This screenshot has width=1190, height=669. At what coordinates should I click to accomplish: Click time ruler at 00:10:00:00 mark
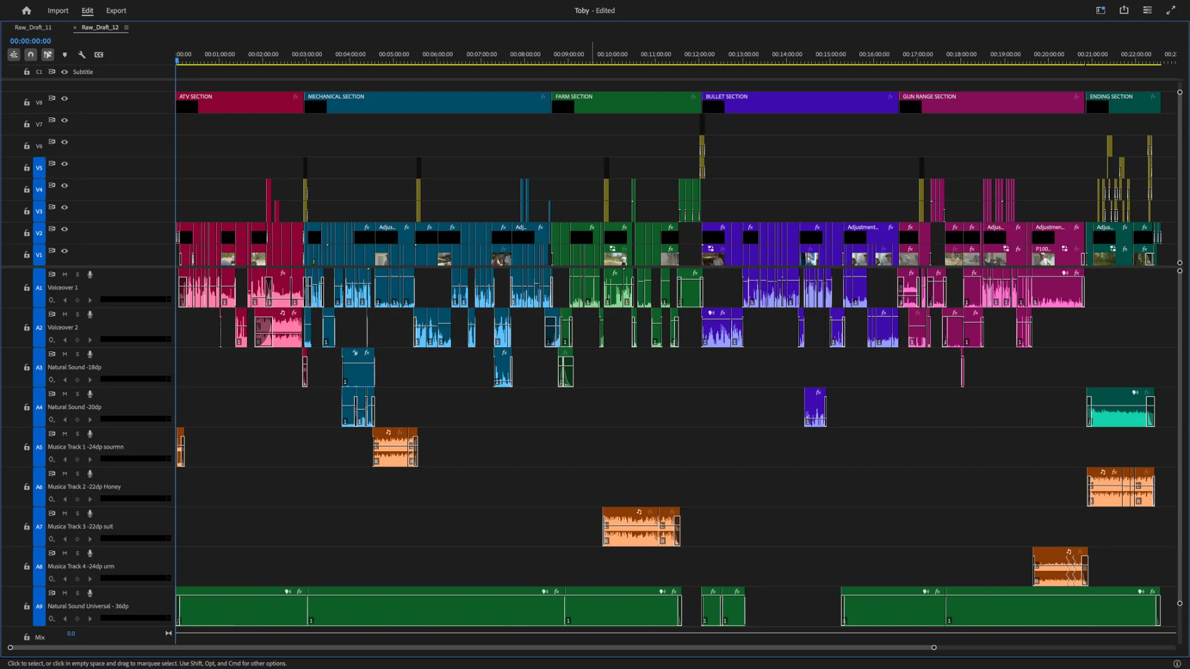[612, 54]
